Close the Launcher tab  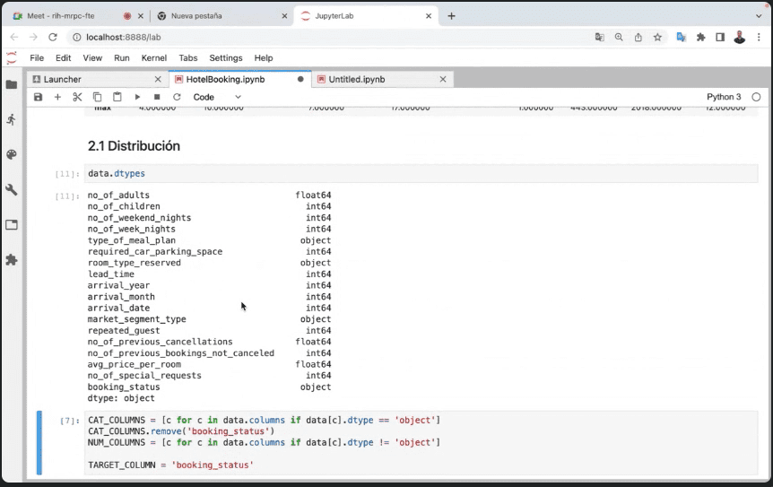coord(159,79)
